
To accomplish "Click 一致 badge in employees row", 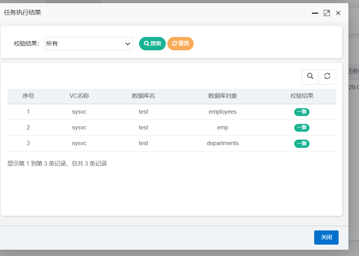I will point(302,112).
